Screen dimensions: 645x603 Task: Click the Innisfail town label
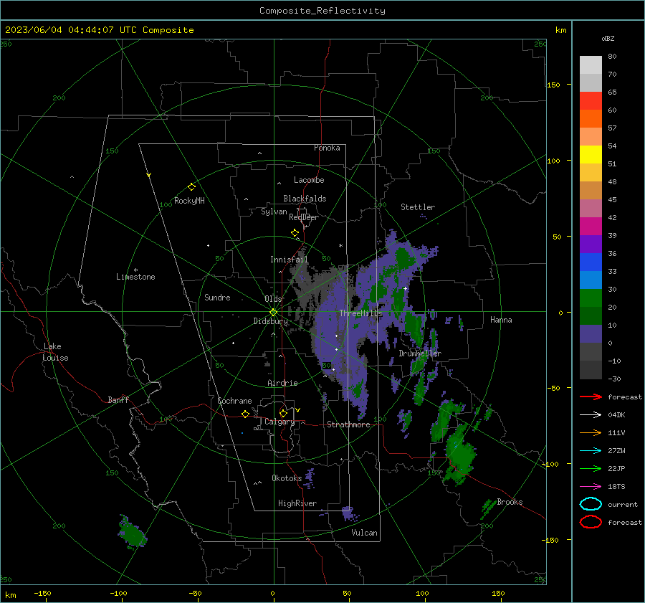coord(289,260)
